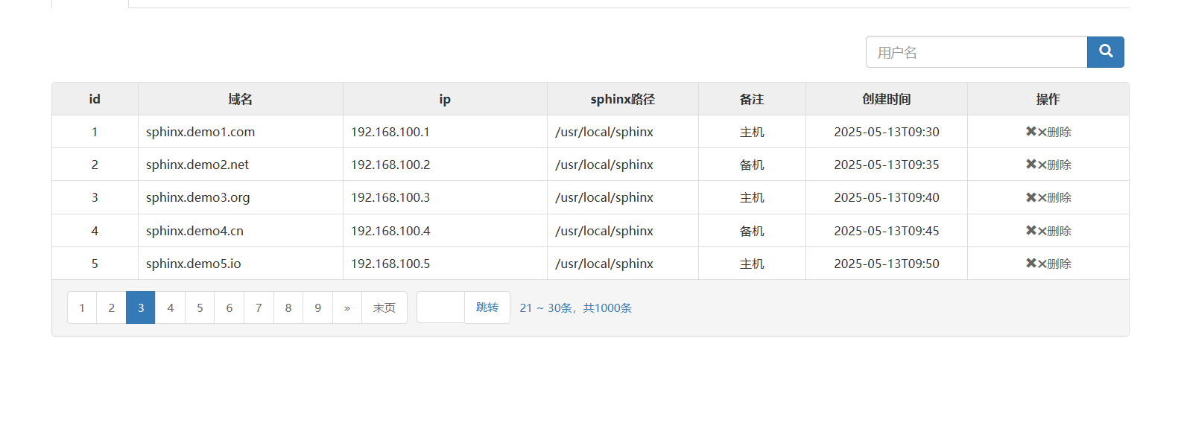Click the id column header
Image resolution: width=1184 pixels, height=443 pixels.
pyautogui.click(x=95, y=99)
